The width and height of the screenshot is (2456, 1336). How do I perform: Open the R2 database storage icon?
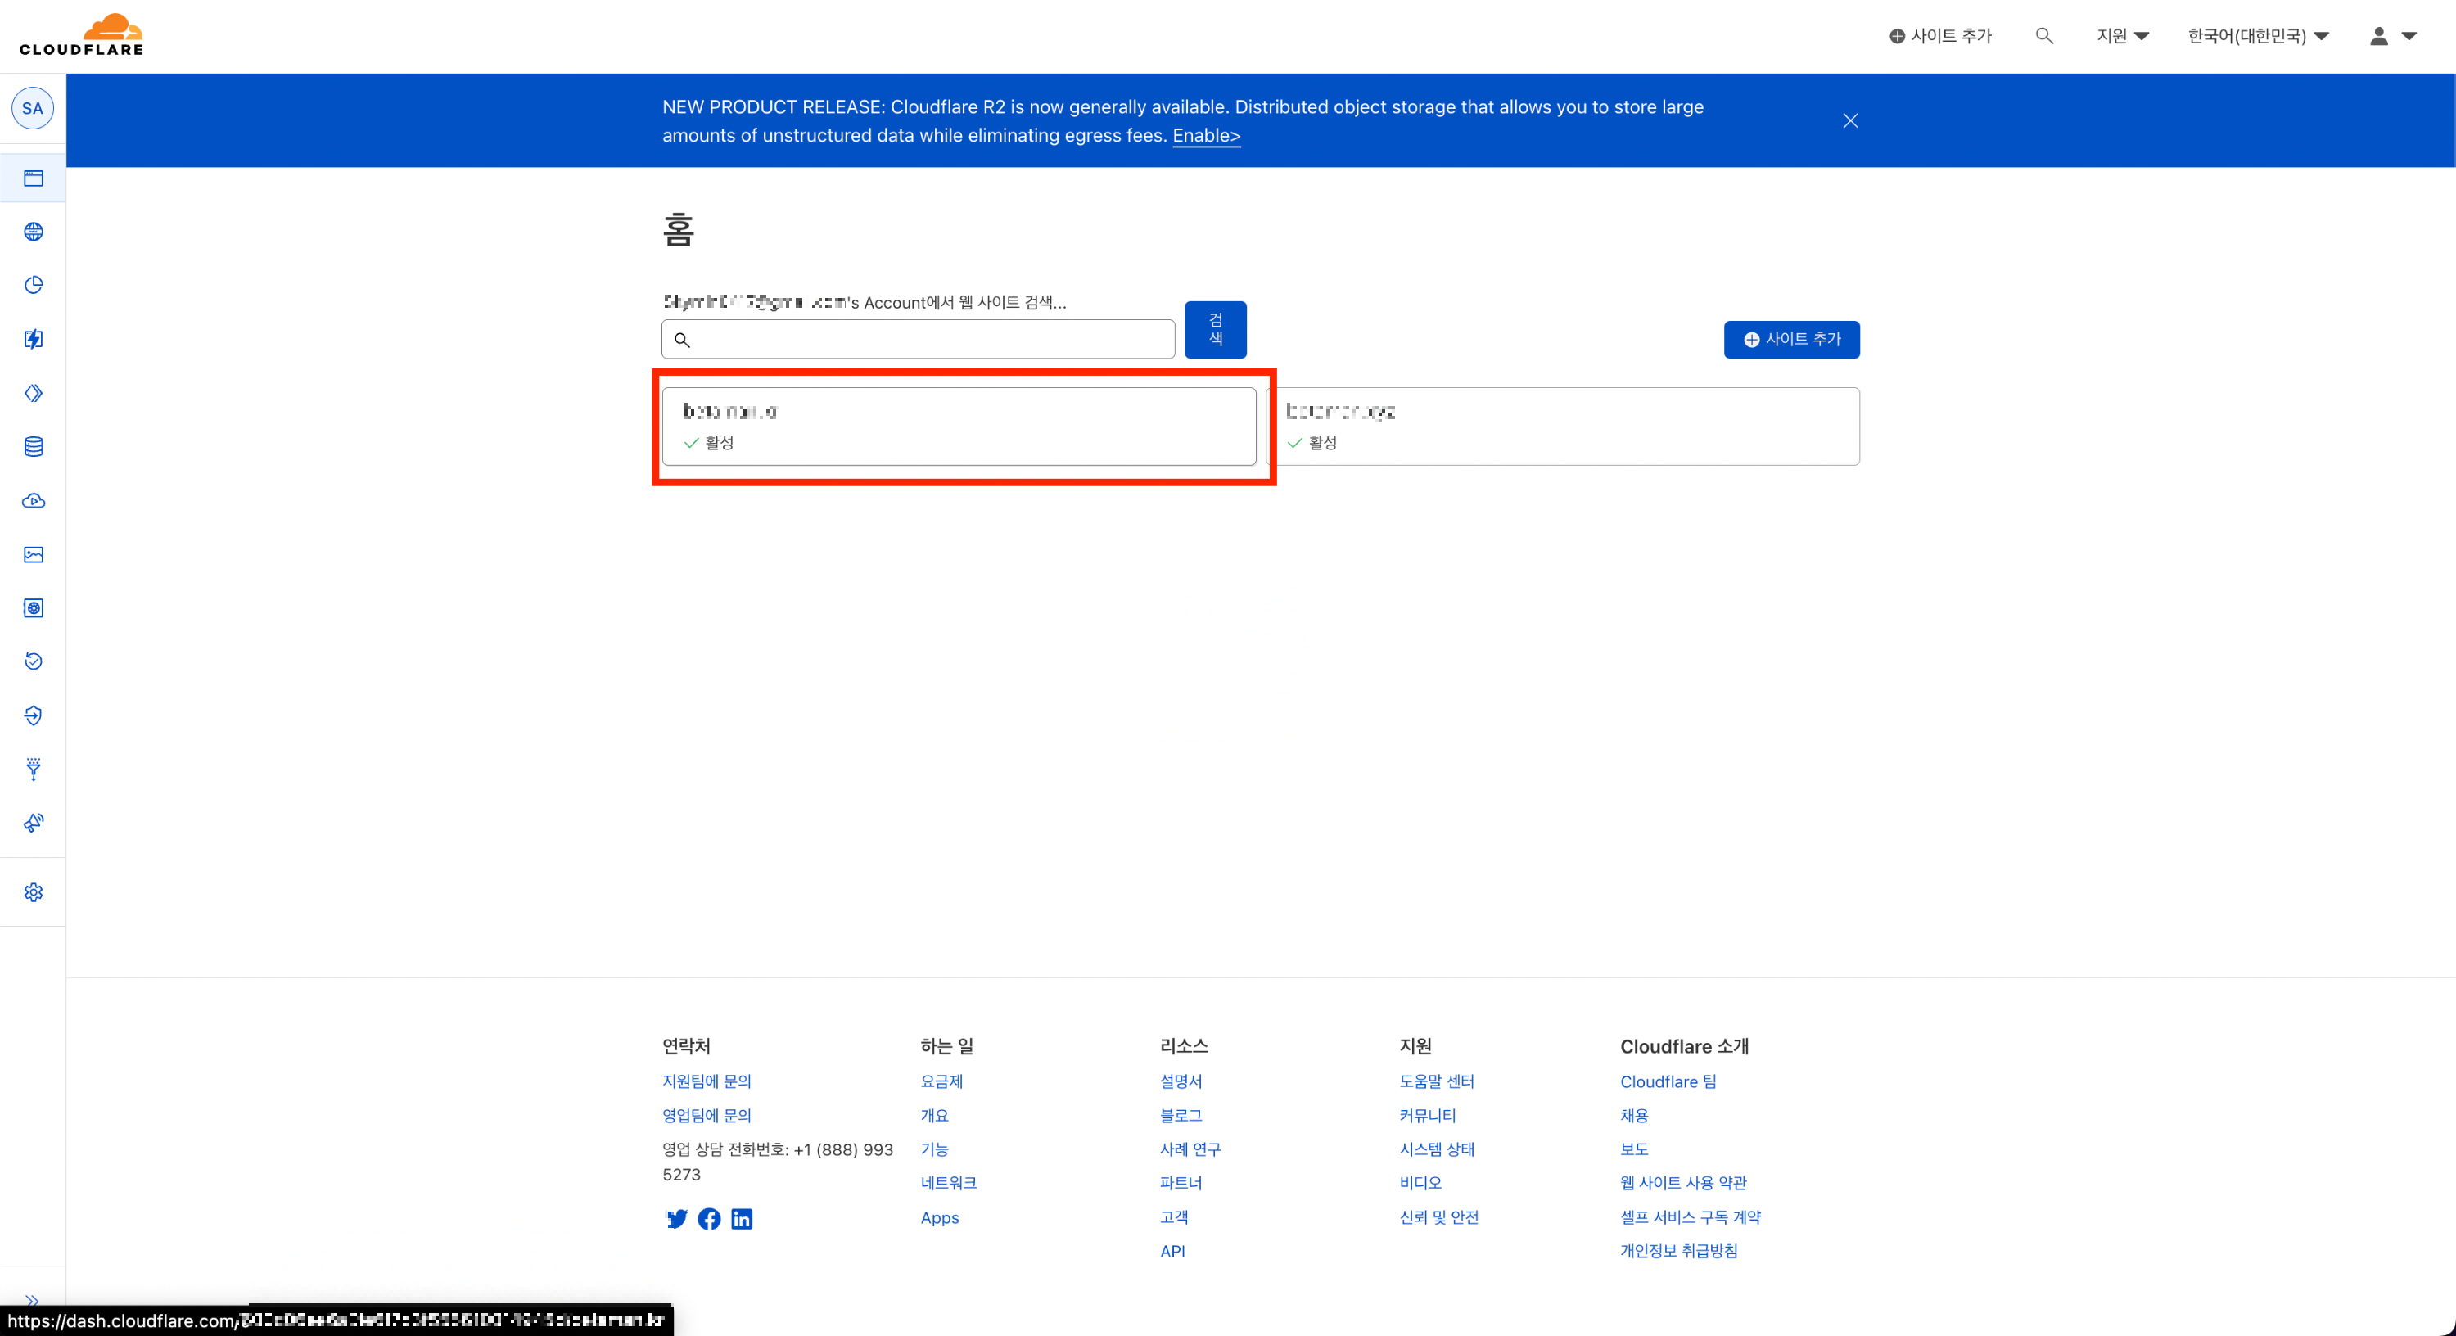click(x=34, y=446)
